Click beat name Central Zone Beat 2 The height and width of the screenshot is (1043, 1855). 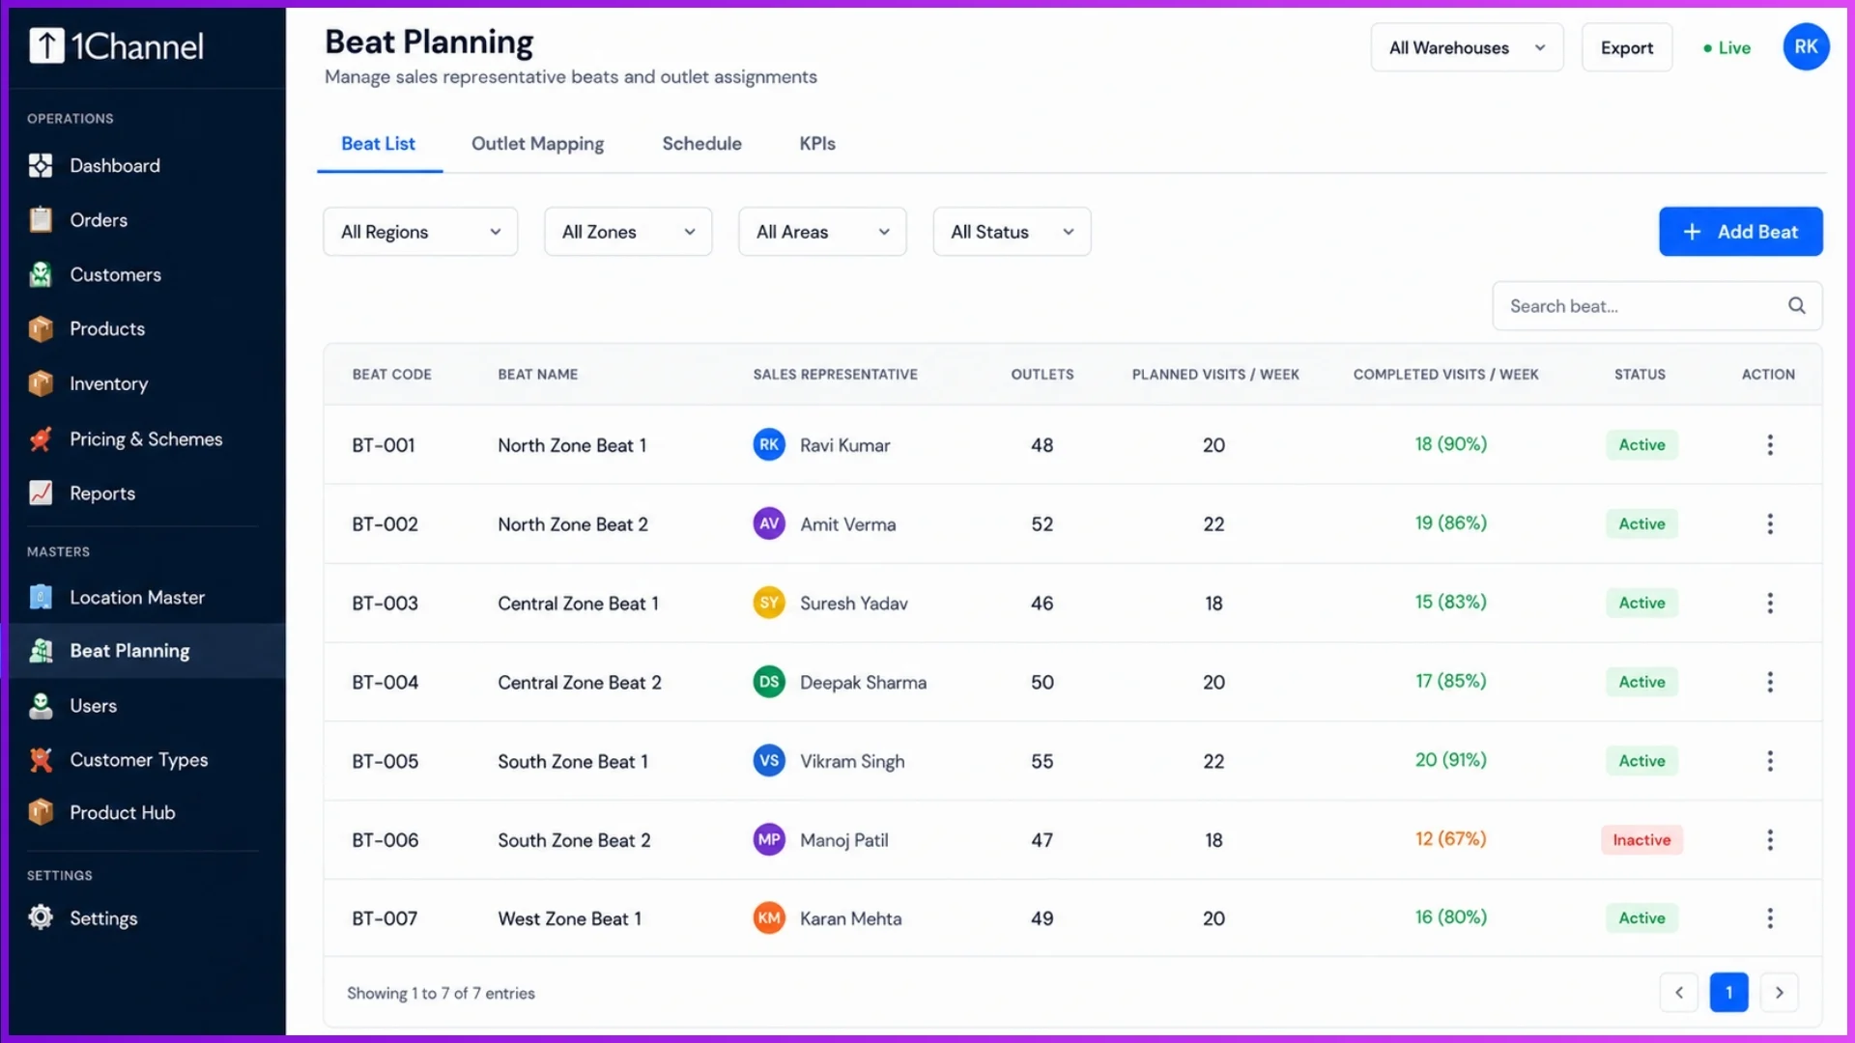coord(580,683)
